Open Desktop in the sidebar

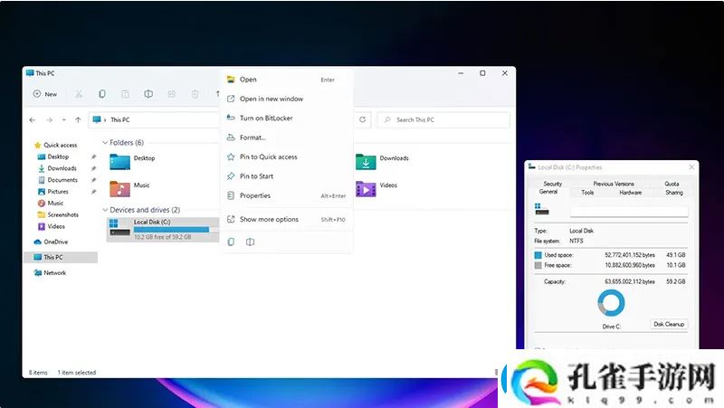pyautogui.click(x=53, y=157)
